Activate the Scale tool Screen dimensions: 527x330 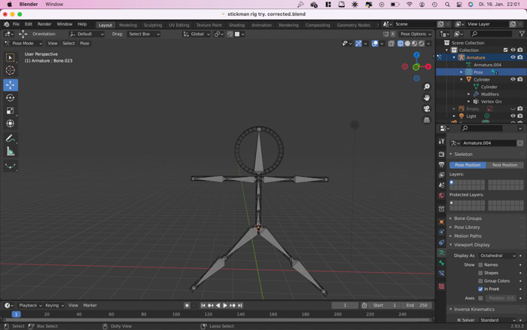11,111
